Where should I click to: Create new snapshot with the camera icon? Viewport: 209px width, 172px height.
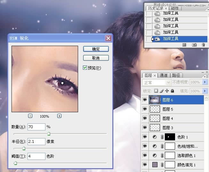[x=194, y=45]
